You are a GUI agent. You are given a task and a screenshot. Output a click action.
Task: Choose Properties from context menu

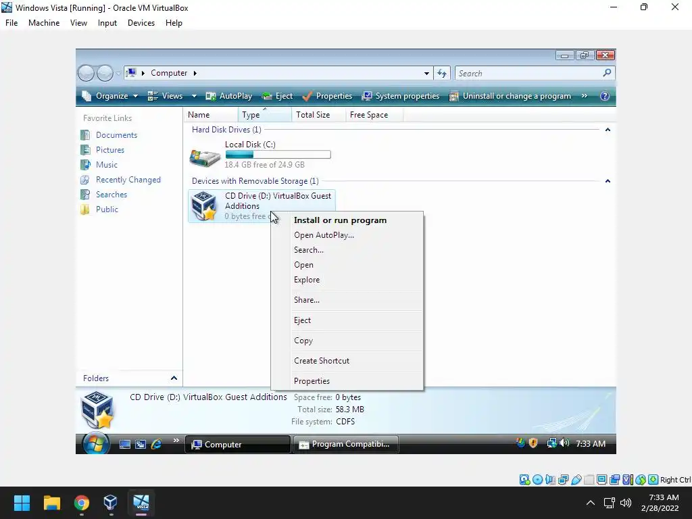click(312, 381)
